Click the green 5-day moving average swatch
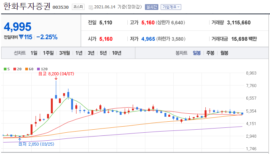Image resolution: width=270 pixels, height=154 pixels. point(5,69)
